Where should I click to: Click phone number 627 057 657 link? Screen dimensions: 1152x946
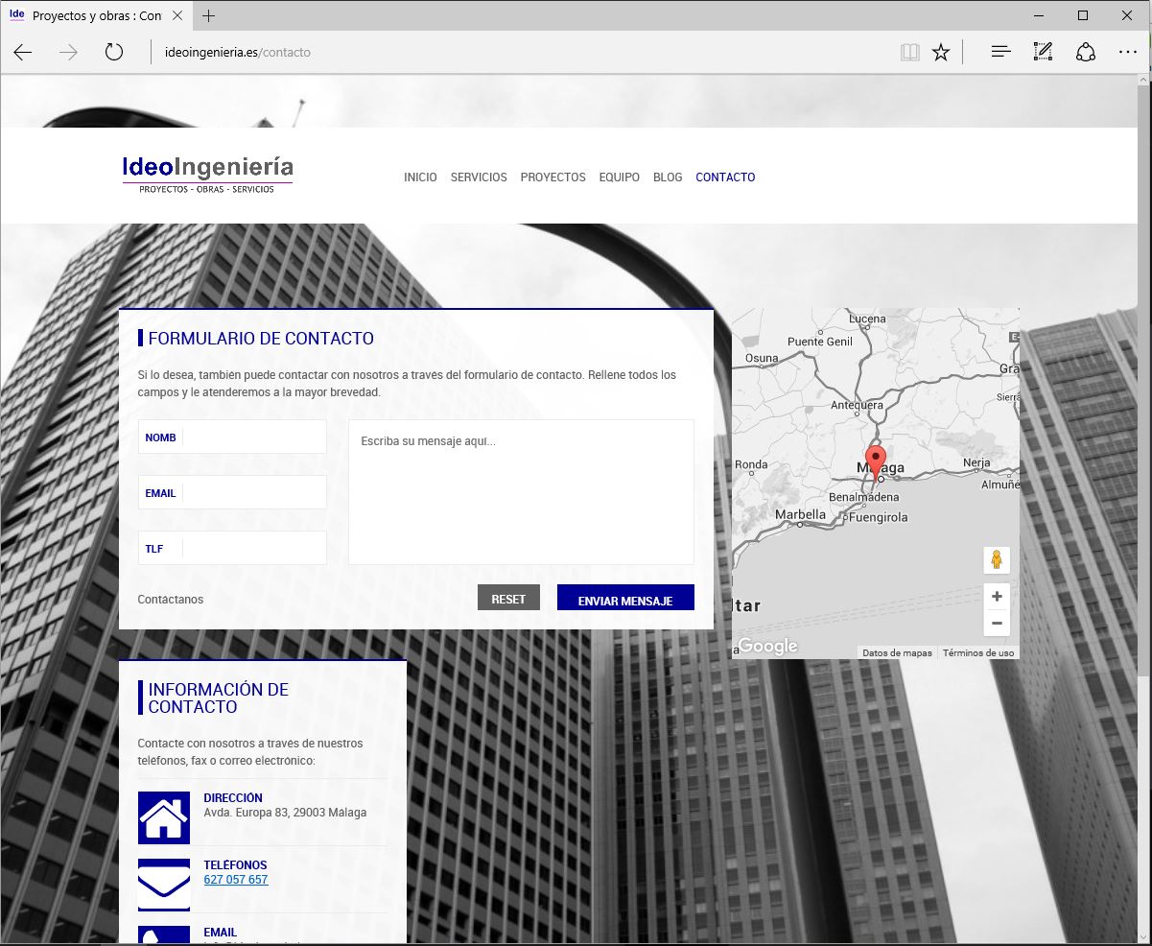236,880
